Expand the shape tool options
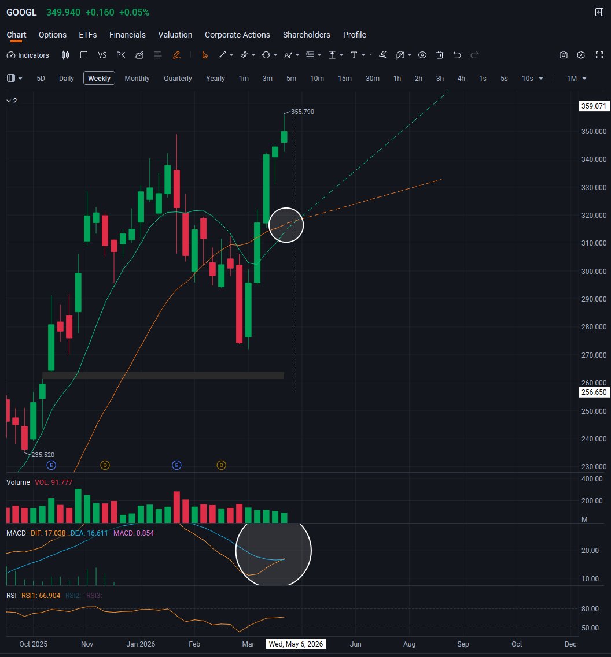The image size is (611, 657). [275, 55]
